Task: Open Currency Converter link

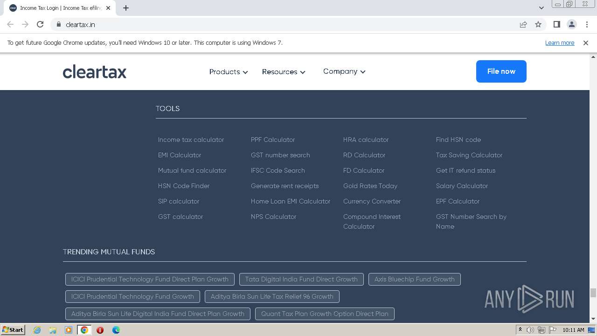Action: click(x=372, y=201)
